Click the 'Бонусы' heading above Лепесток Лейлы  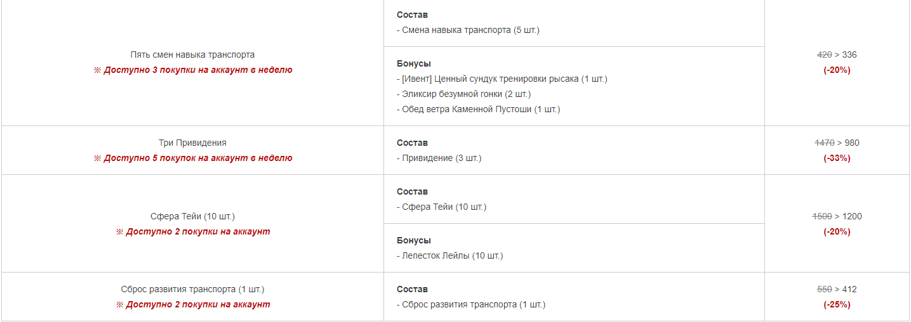point(414,240)
